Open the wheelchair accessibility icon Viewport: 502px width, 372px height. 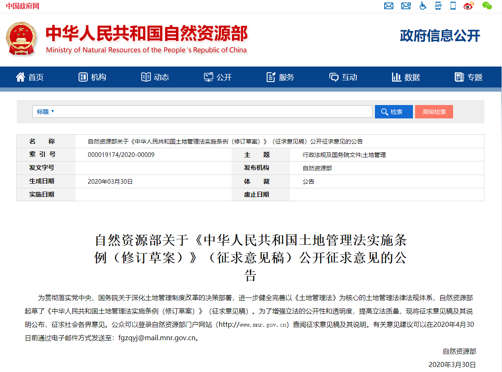pos(423,6)
